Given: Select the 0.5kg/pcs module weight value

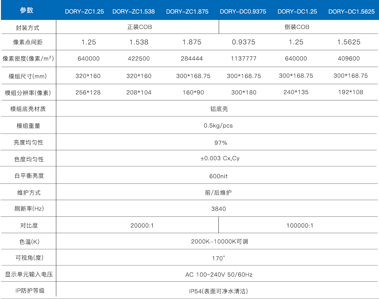Looking at the screenshot, I should tap(218, 126).
